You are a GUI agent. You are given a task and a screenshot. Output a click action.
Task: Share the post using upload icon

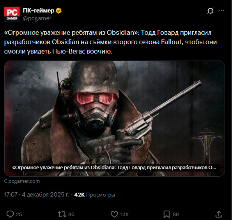219,214
